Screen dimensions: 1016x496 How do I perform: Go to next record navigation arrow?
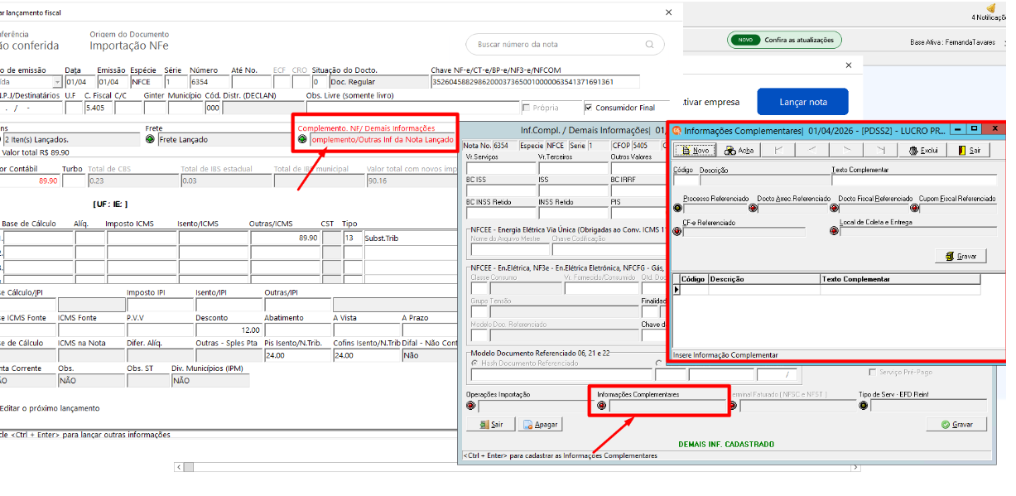847,151
